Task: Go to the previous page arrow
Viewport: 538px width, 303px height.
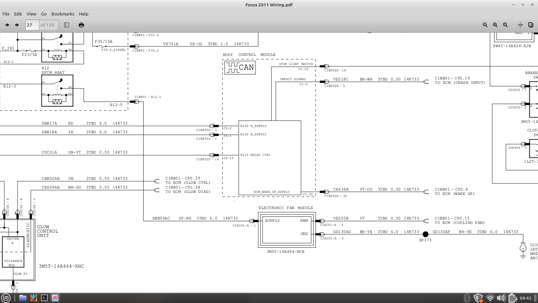Action: coord(7,25)
